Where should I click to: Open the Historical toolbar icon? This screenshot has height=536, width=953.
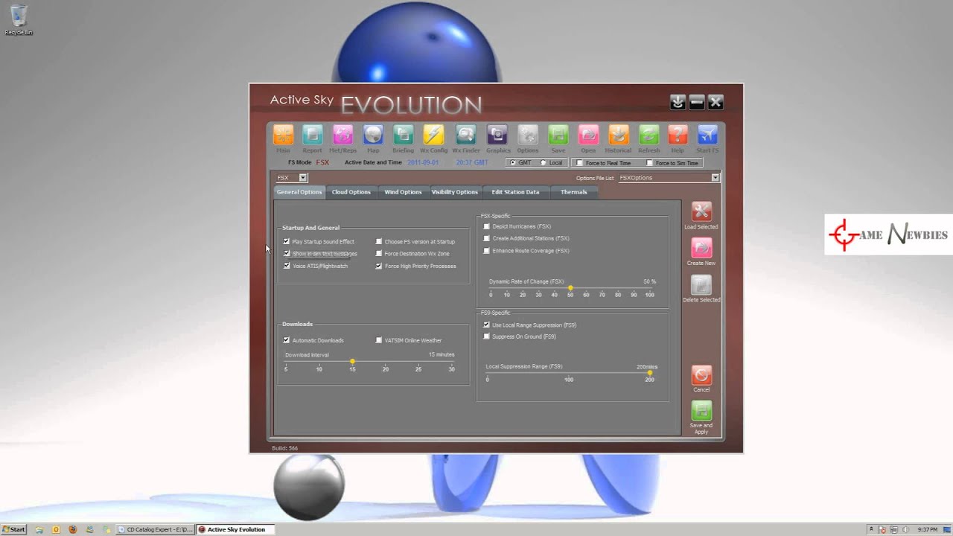[x=619, y=135]
